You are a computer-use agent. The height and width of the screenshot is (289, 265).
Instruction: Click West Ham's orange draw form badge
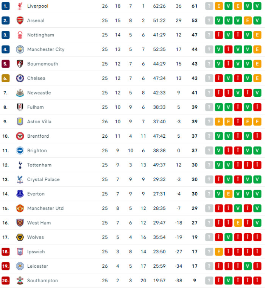tap(238, 223)
